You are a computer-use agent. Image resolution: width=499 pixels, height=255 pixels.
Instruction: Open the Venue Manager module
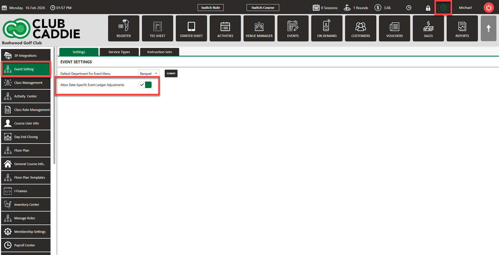[259, 28]
